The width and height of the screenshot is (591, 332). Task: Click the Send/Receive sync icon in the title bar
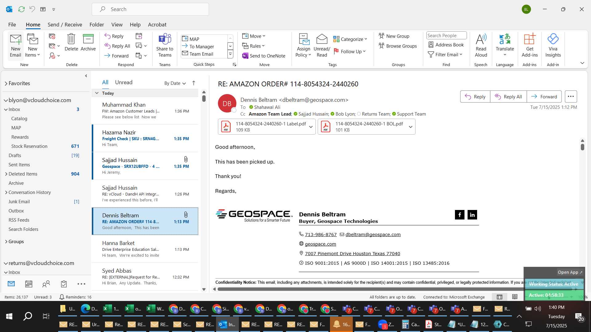(22, 9)
